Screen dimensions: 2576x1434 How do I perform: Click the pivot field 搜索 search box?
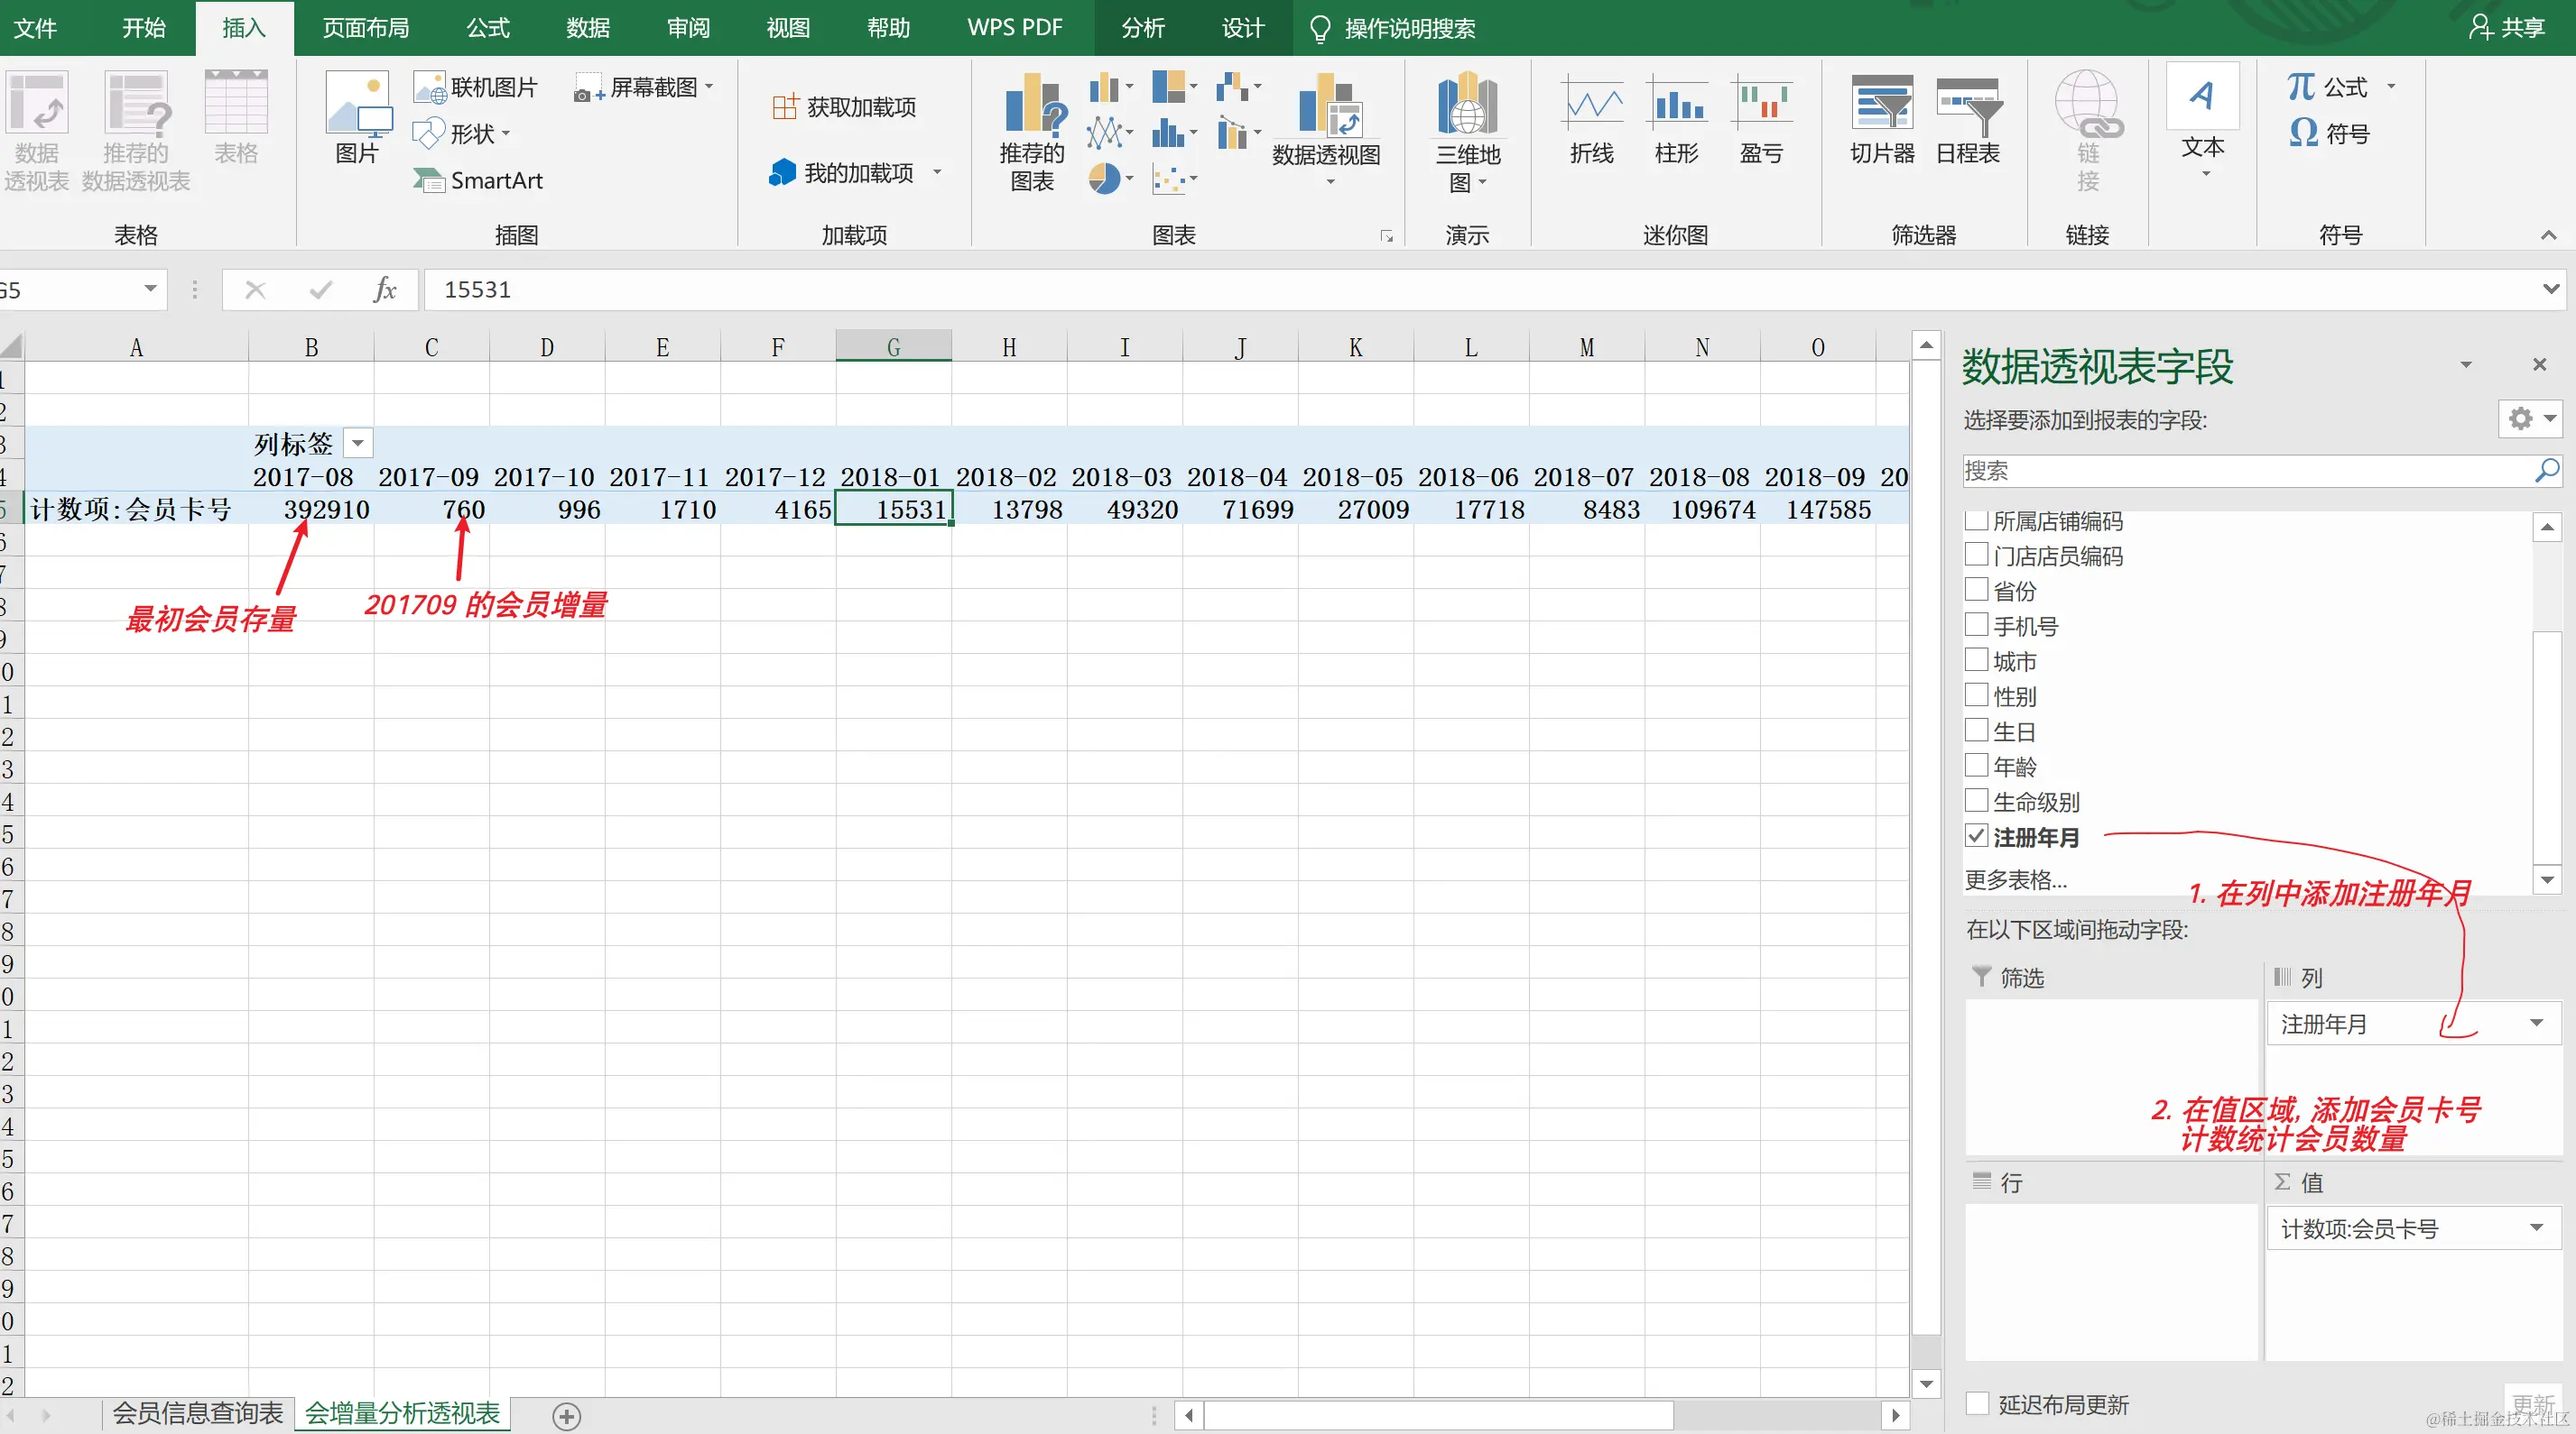2245,471
